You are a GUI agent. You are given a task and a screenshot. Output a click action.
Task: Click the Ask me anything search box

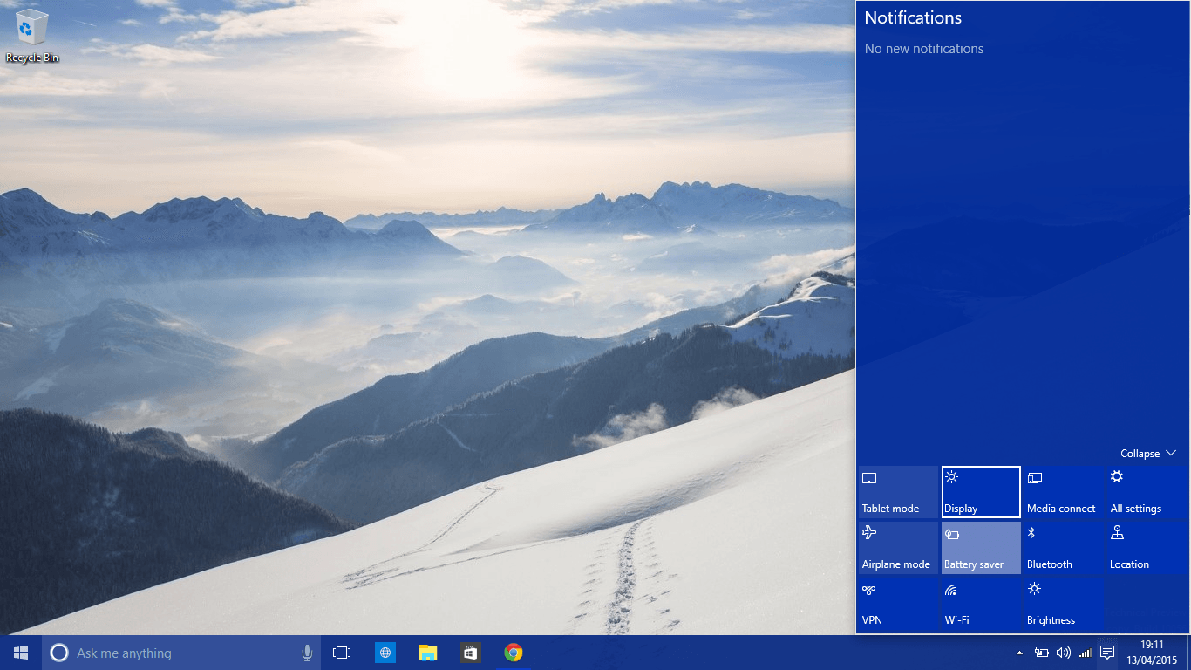pos(174,653)
